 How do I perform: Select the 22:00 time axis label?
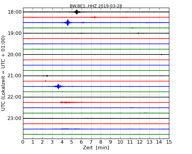point(14,97)
